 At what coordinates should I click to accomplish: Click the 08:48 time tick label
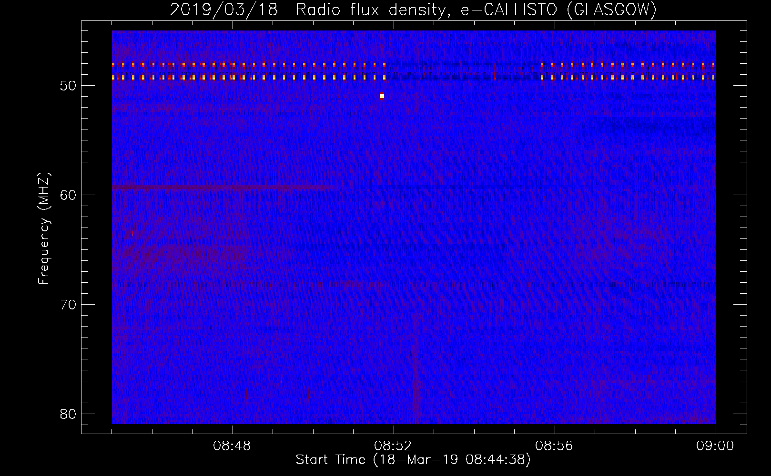coord(232,446)
